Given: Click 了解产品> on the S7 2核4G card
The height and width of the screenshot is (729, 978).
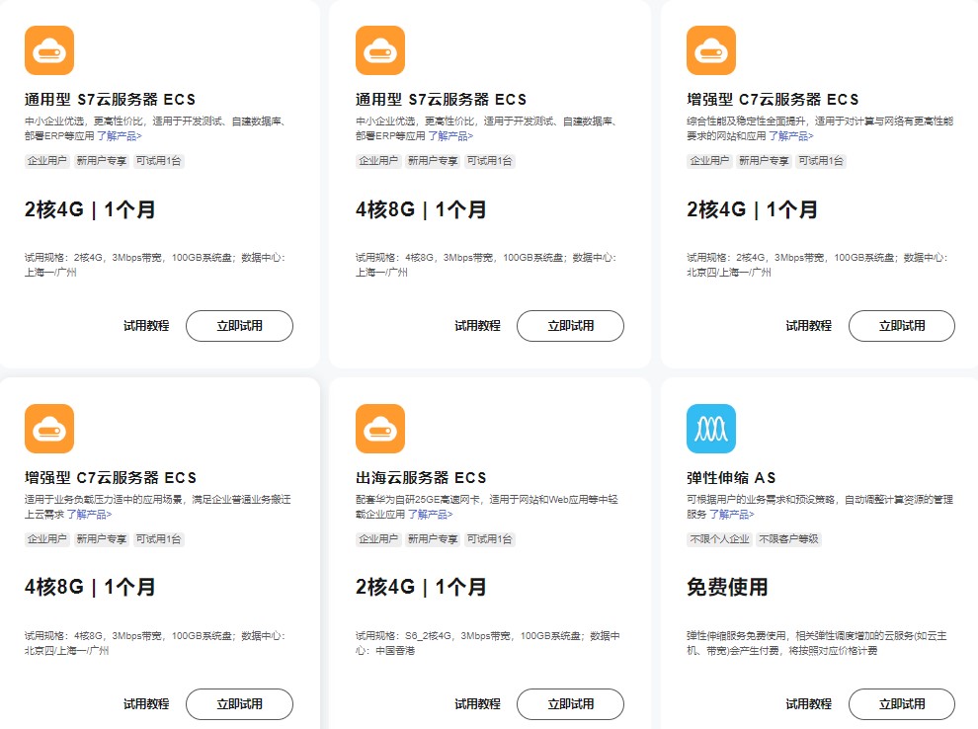Looking at the screenshot, I should click(120, 136).
